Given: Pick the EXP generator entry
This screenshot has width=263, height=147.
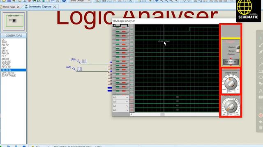Looking at the screenshot, I should (4, 48).
